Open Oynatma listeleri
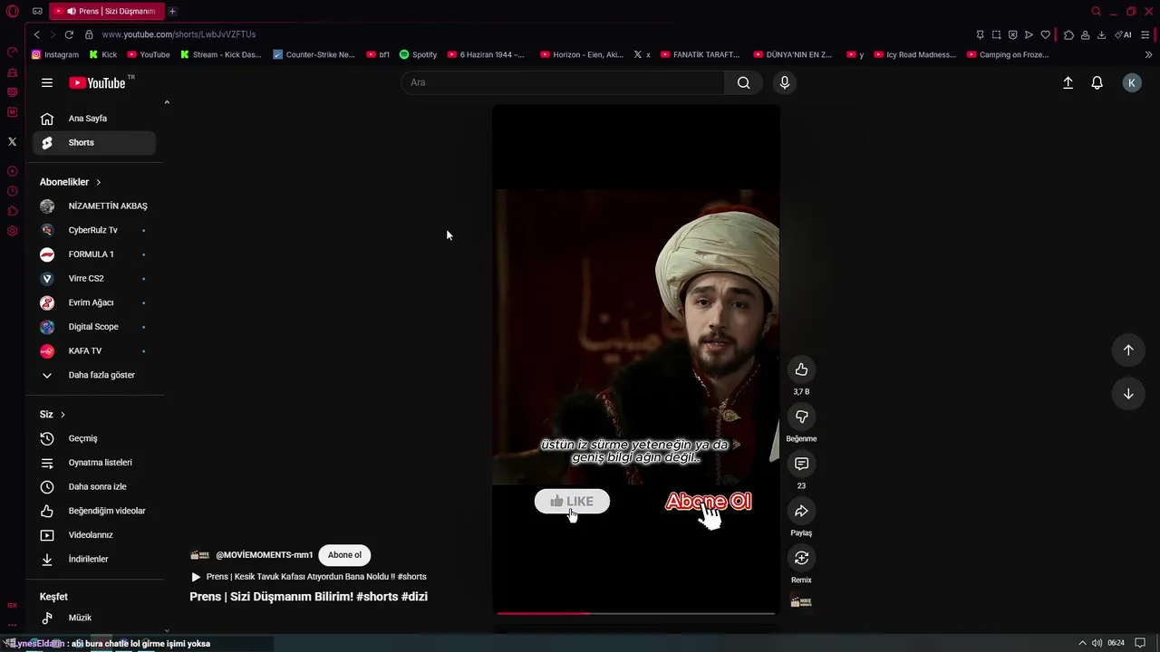1160x652 pixels. coord(94,463)
